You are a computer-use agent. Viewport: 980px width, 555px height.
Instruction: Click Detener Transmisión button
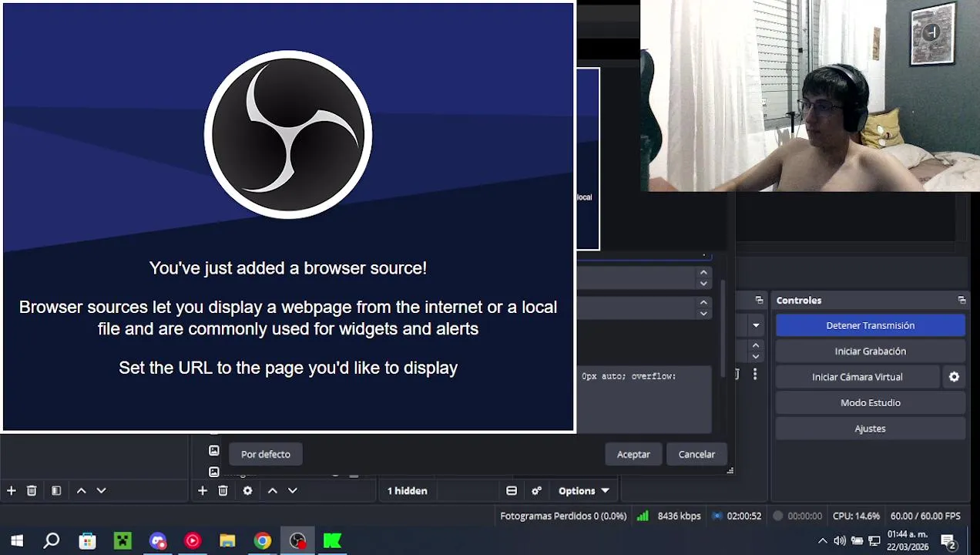[871, 325]
